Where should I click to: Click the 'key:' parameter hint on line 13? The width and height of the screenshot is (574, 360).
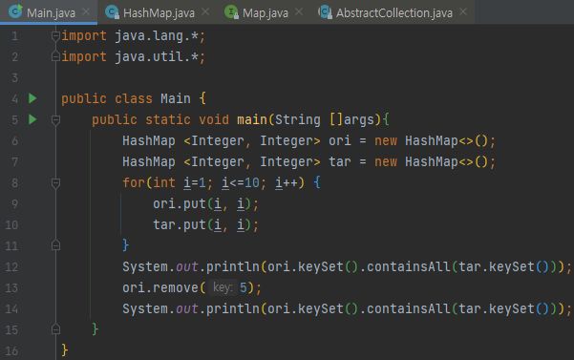(223, 287)
